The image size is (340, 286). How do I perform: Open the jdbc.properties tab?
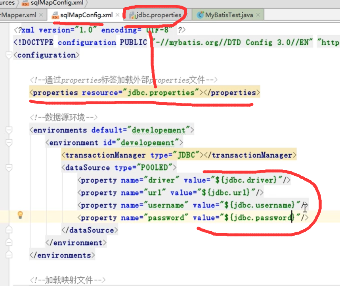tap(159, 15)
